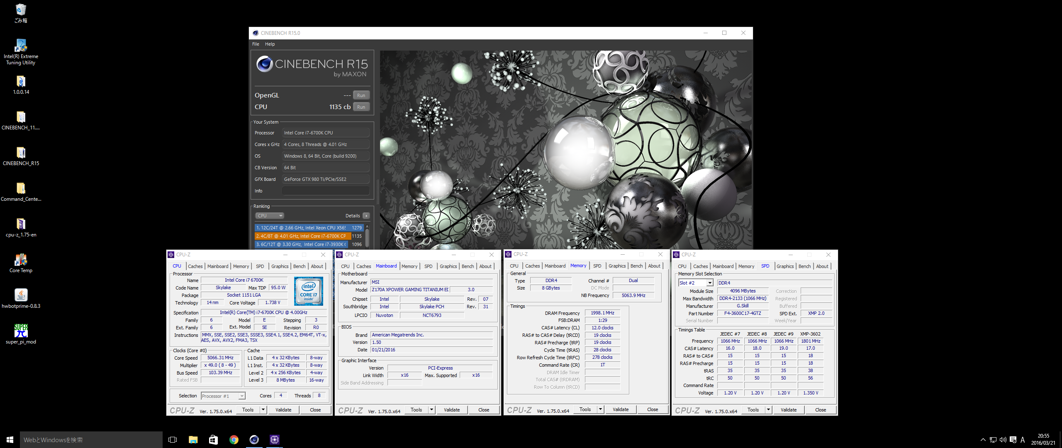Click the Part Number F4-3600C17-4GTZ field

coord(743,313)
